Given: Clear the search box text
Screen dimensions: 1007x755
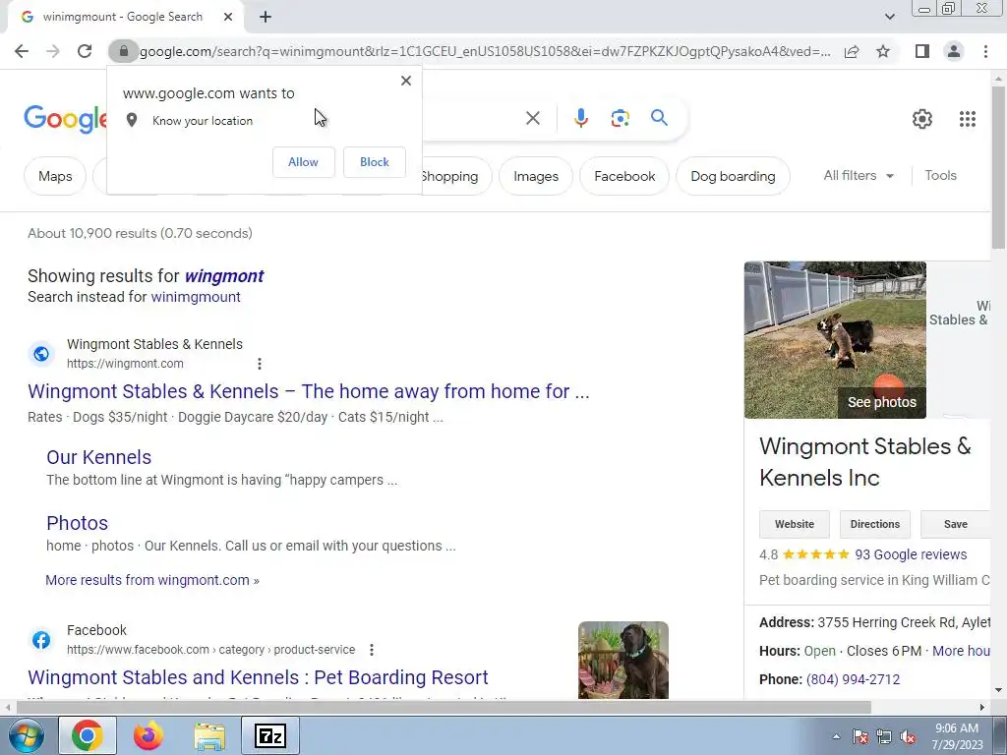Looking at the screenshot, I should click(x=532, y=118).
